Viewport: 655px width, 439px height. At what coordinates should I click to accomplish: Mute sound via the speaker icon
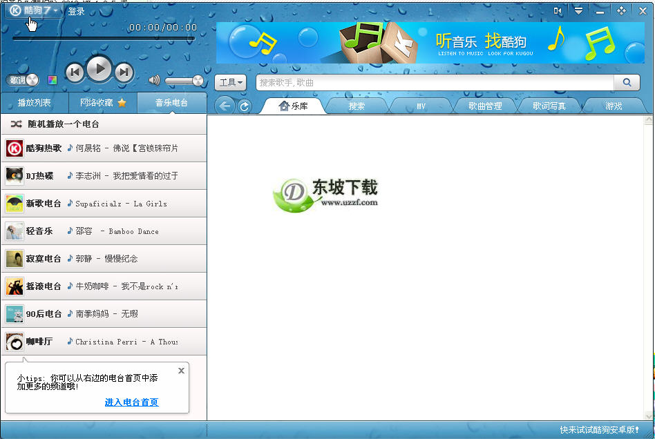(154, 79)
